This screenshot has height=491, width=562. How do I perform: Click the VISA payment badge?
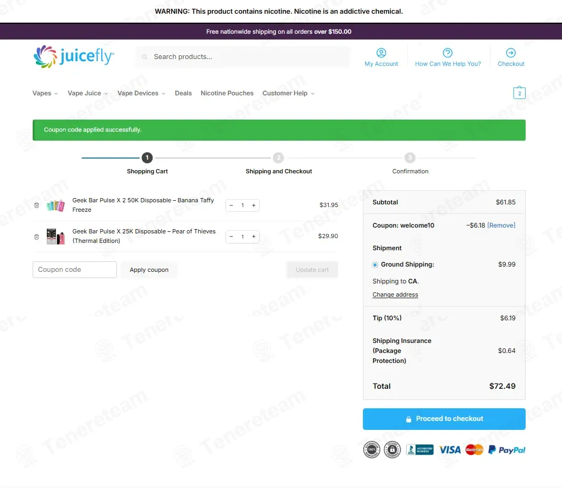pyautogui.click(x=450, y=450)
